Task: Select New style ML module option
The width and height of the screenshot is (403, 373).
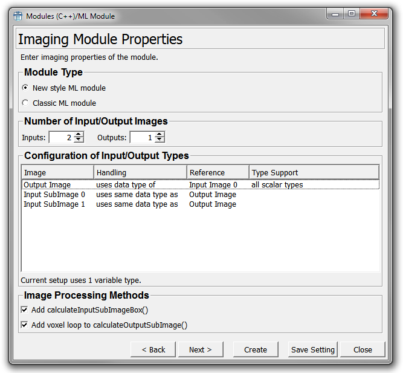Action: point(25,88)
